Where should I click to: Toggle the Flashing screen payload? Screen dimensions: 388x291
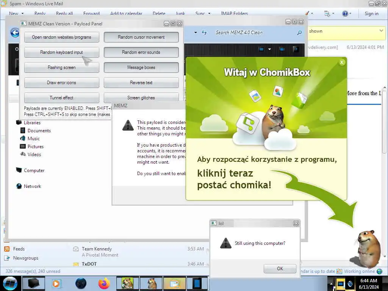pos(62,67)
